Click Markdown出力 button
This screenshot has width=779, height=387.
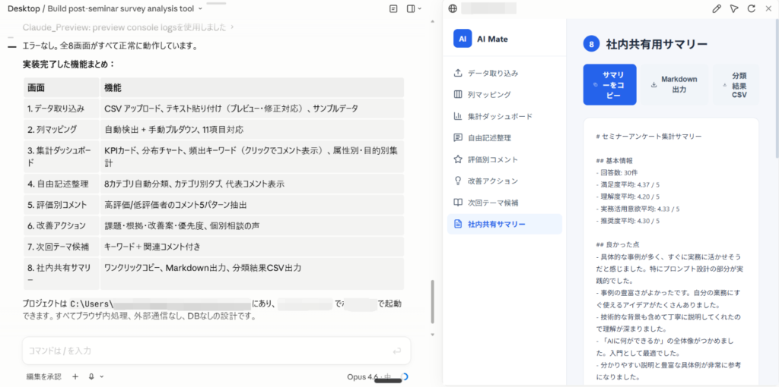(x=674, y=84)
